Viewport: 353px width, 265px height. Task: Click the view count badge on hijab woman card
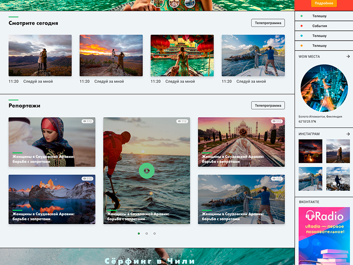pos(87,121)
